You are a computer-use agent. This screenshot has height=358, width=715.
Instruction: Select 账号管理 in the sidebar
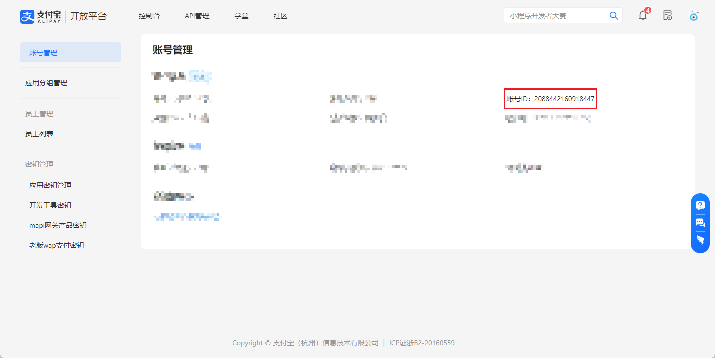coord(70,53)
